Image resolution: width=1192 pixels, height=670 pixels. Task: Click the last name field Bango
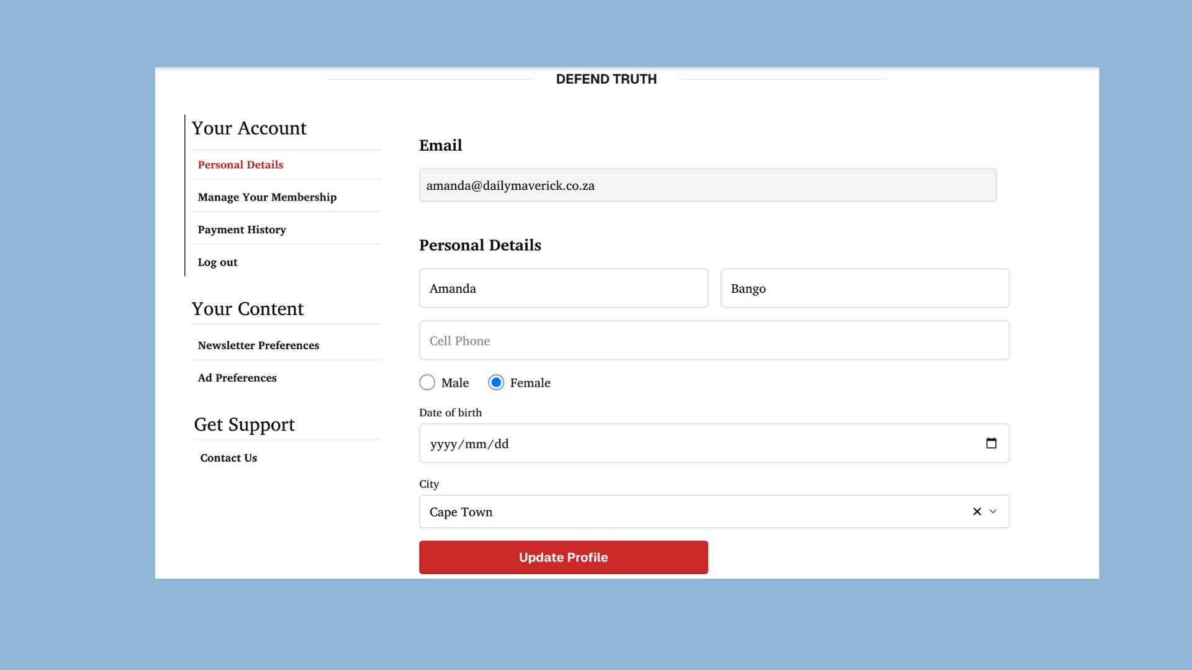[x=864, y=288]
